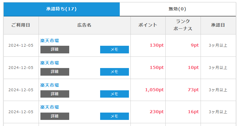Open the 楽天市場 link in the 1,050pt row
241x126 pixels.
pos(50,85)
